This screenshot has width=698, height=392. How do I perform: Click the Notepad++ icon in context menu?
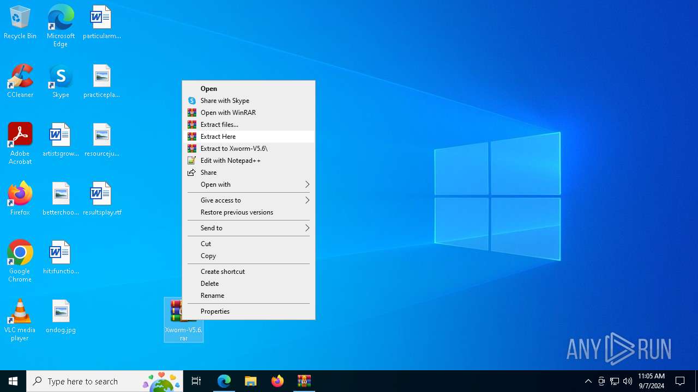192,161
